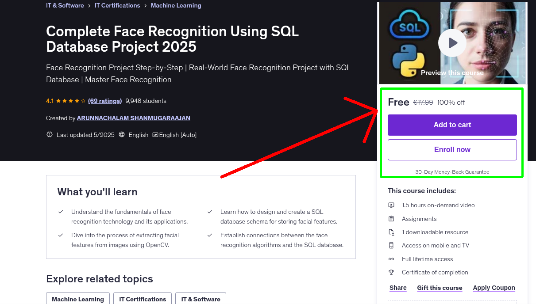Image resolution: width=536 pixels, height=304 pixels.
Task: Select the IT Certifications related topic
Action: (x=142, y=299)
